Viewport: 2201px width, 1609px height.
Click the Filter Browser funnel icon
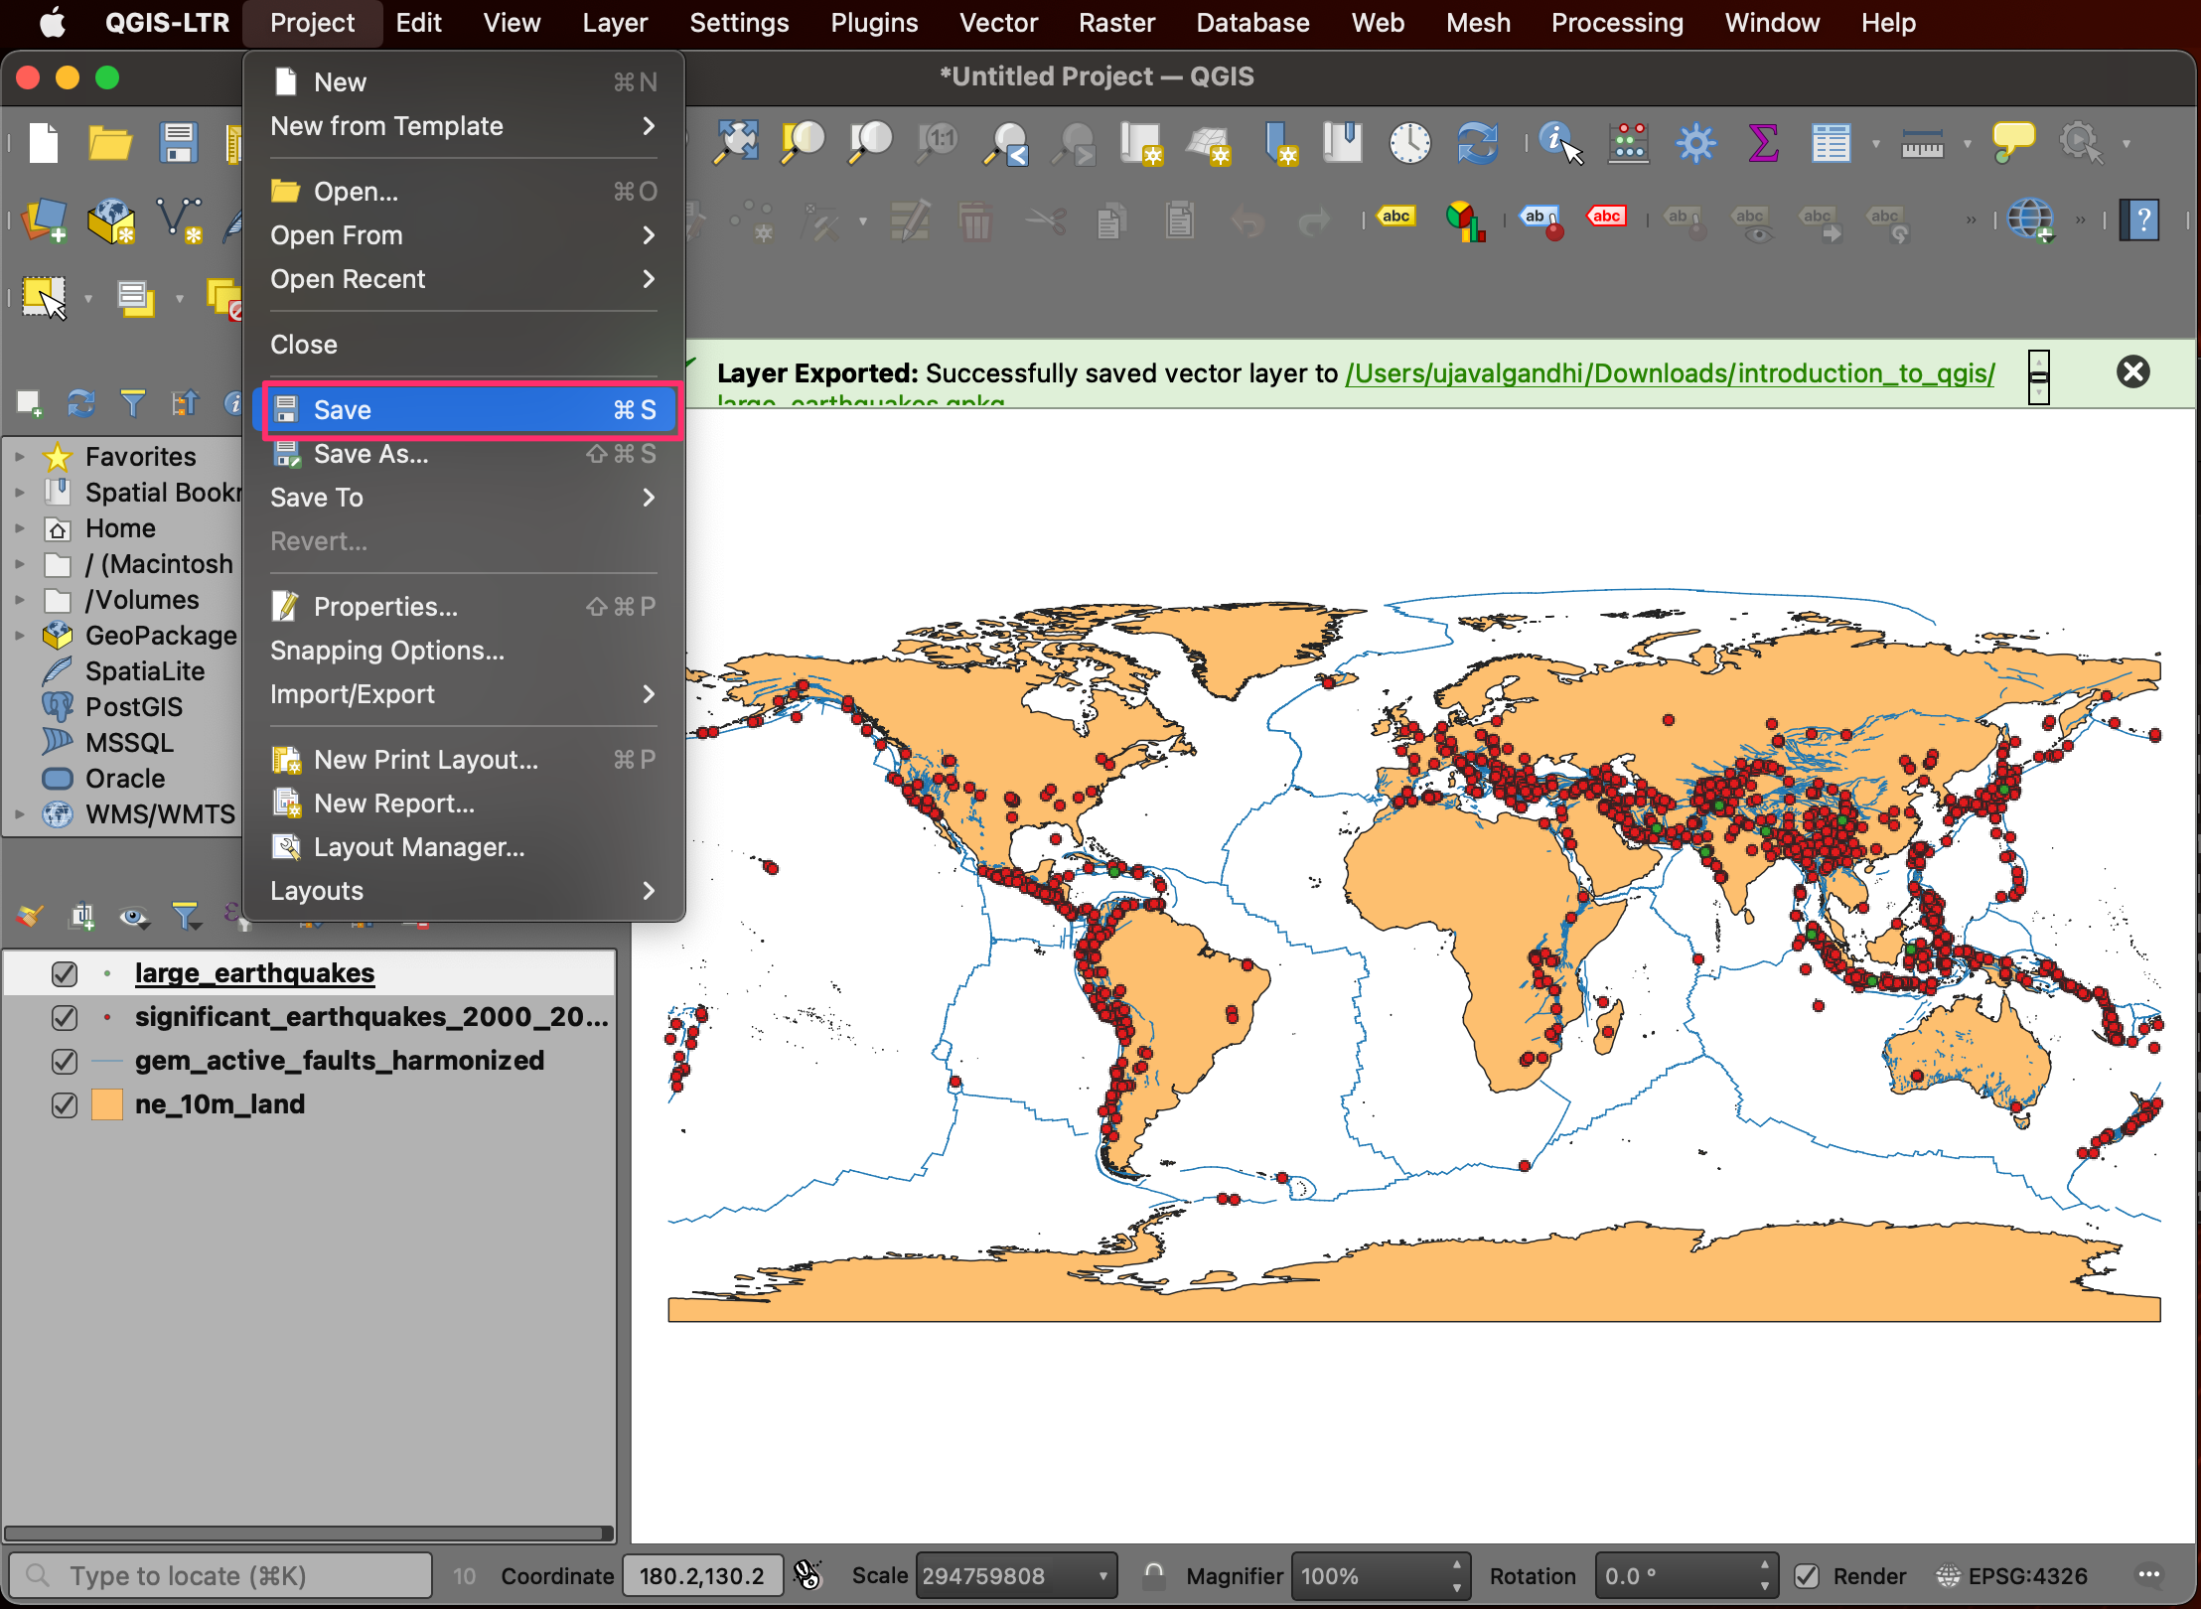132,402
